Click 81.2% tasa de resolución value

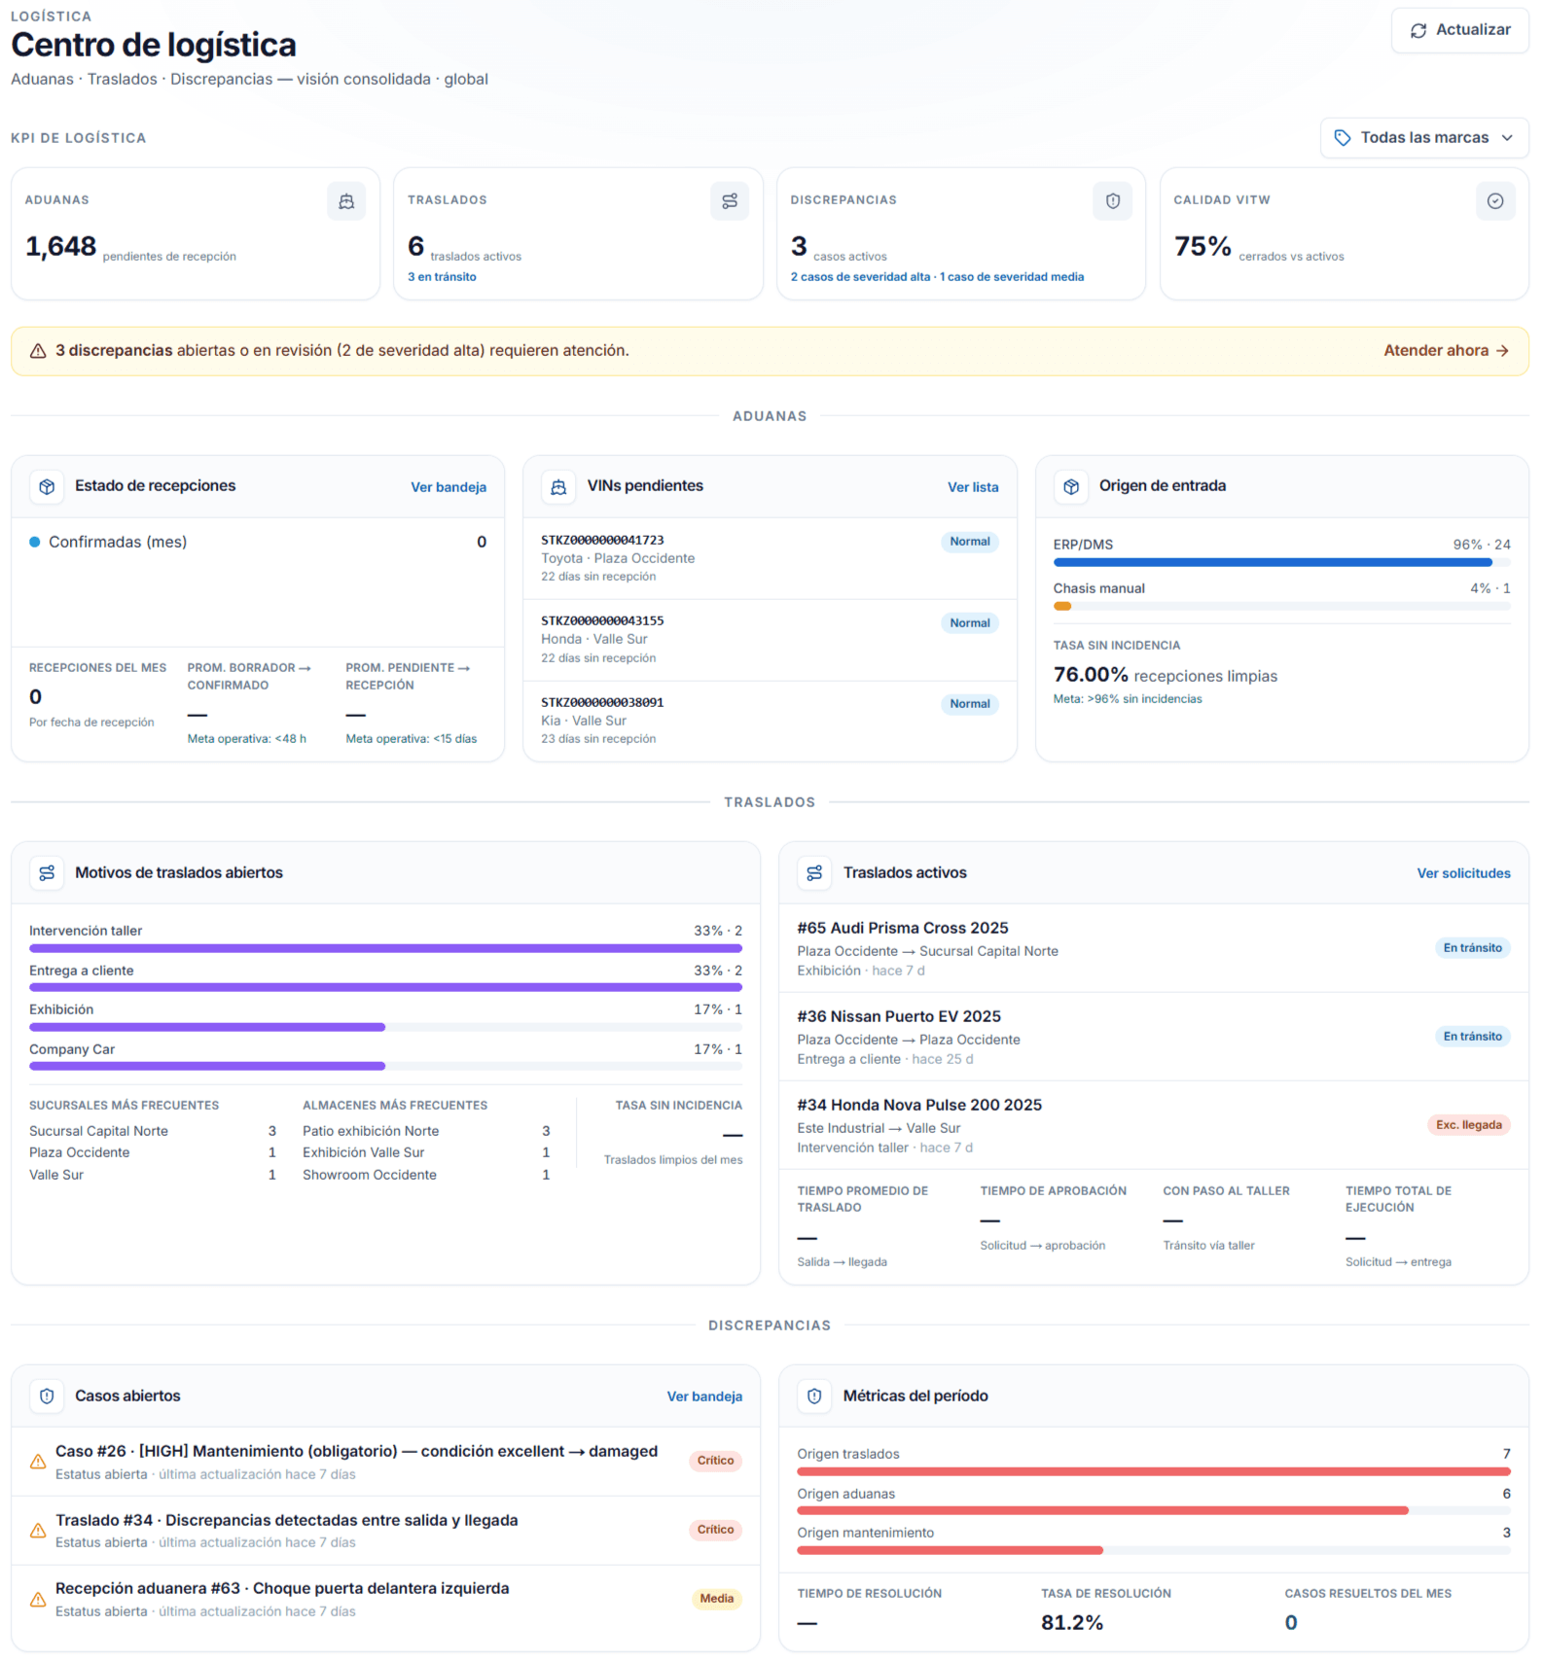(x=1071, y=1622)
